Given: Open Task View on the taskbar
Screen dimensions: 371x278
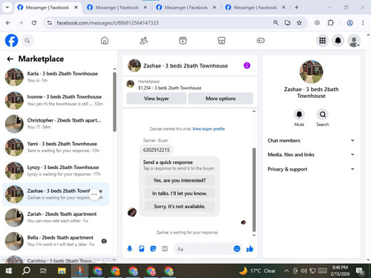Looking at the screenshot, I should click(x=44, y=271).
